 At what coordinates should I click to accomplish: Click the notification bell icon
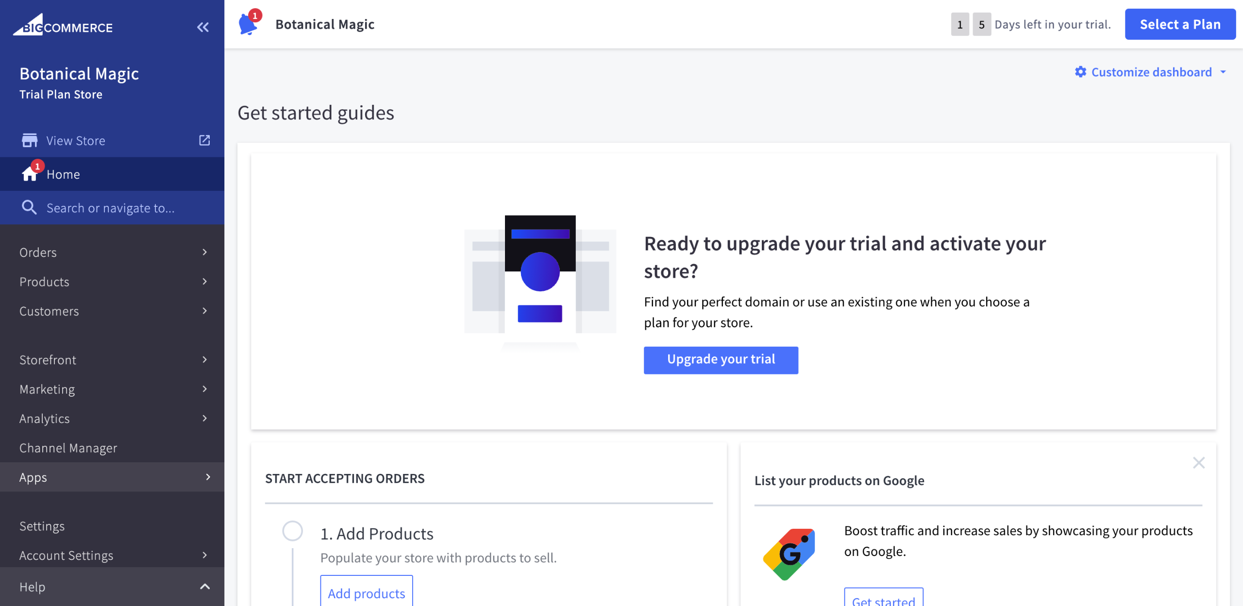pos(248,24)
